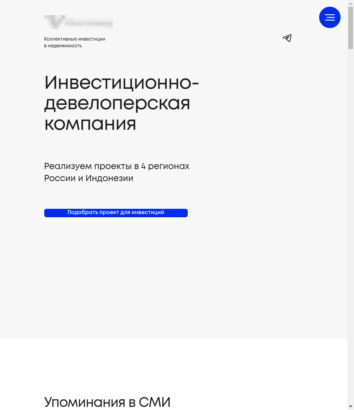Click the scrollbar up arrow

[x=350, y=3]
